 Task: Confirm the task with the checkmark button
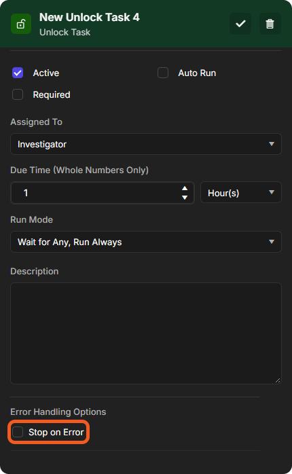pyautogui.click(x=240, y=24)
